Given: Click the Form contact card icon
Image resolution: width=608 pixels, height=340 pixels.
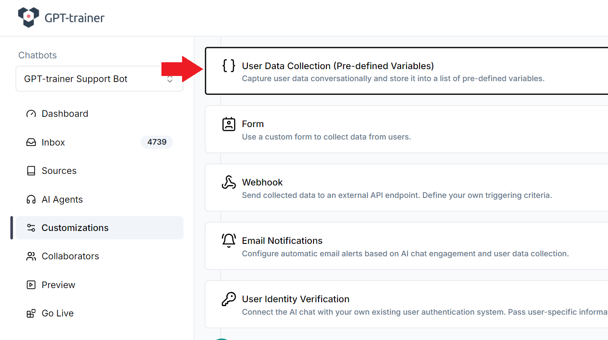Looking at the screenshot, I should click(x=229, y=124).
